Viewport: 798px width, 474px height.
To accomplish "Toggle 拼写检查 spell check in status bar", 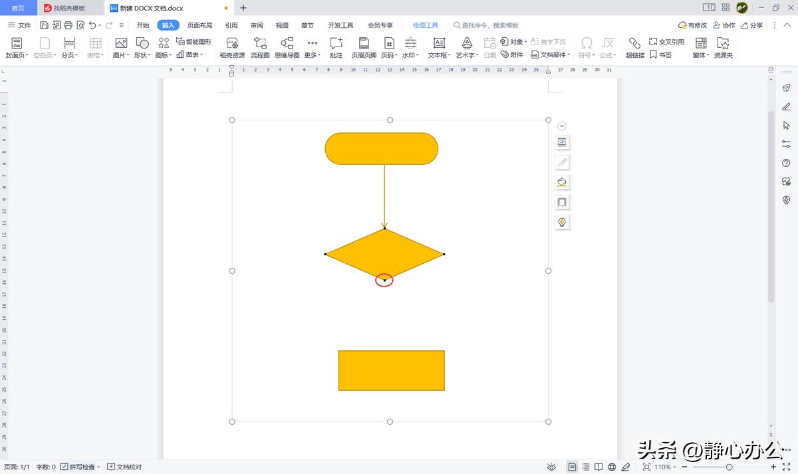I will 80,467.
